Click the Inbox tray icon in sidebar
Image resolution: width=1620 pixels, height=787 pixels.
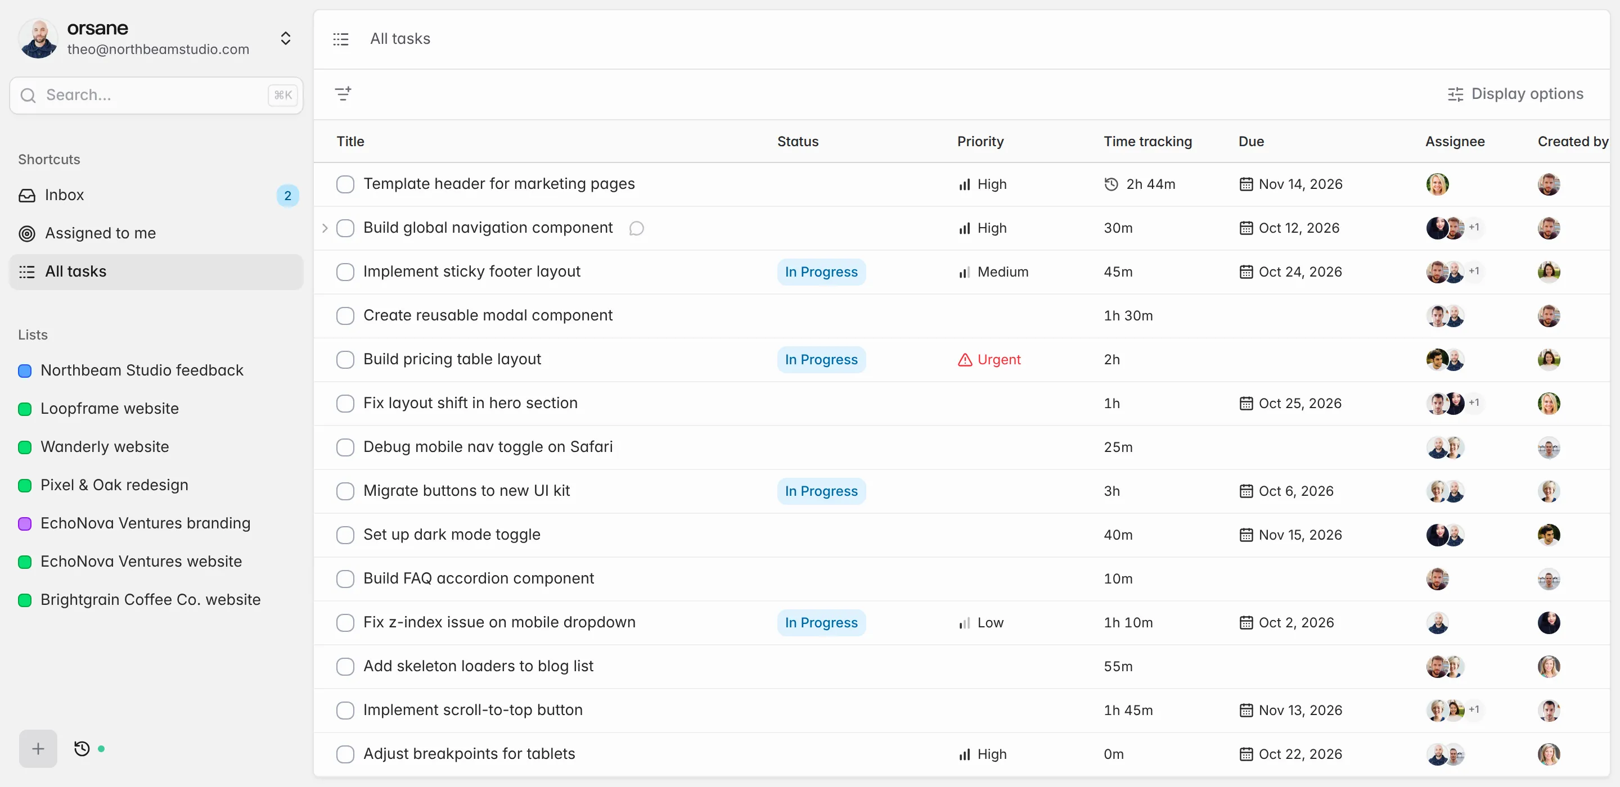[x=27, y=196]
